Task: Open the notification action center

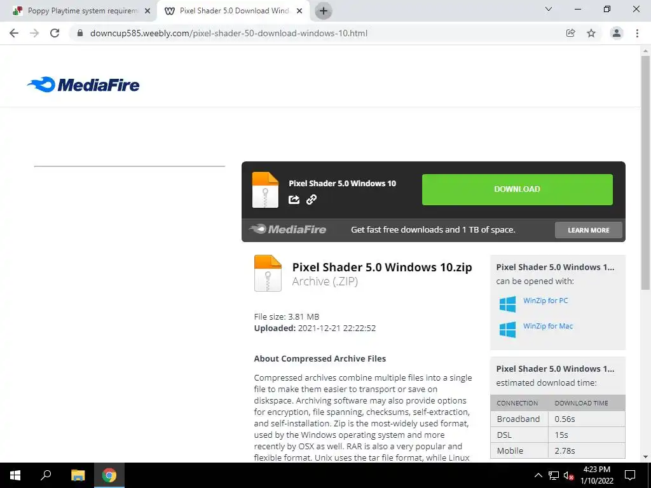Action: 630,475
